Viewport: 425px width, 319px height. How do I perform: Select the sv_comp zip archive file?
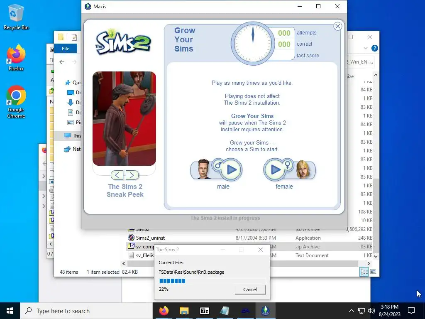[x=141, y=247]
